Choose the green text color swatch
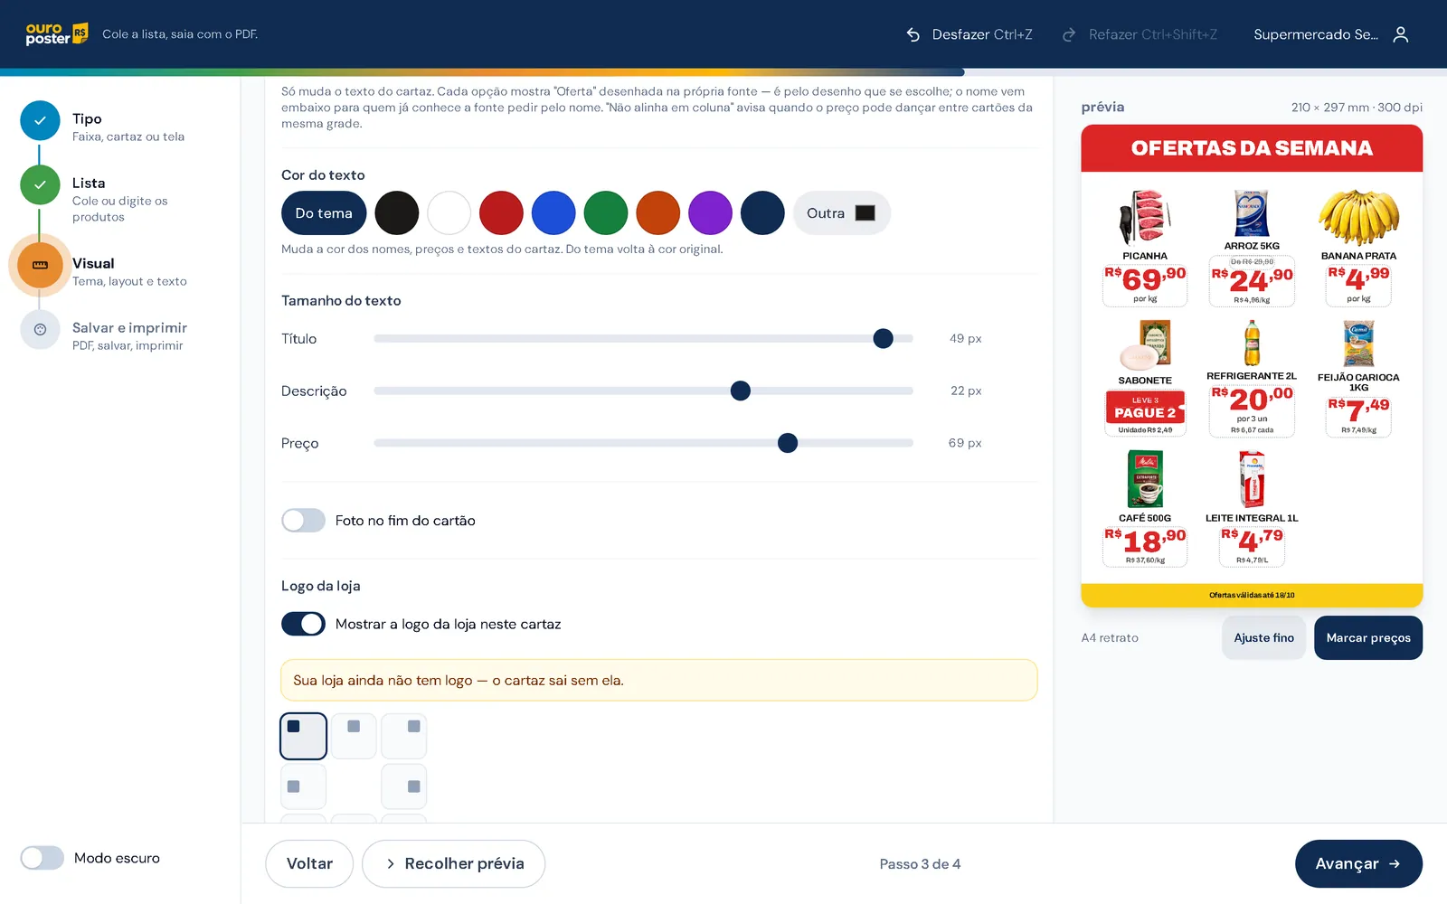 (606, 213)
